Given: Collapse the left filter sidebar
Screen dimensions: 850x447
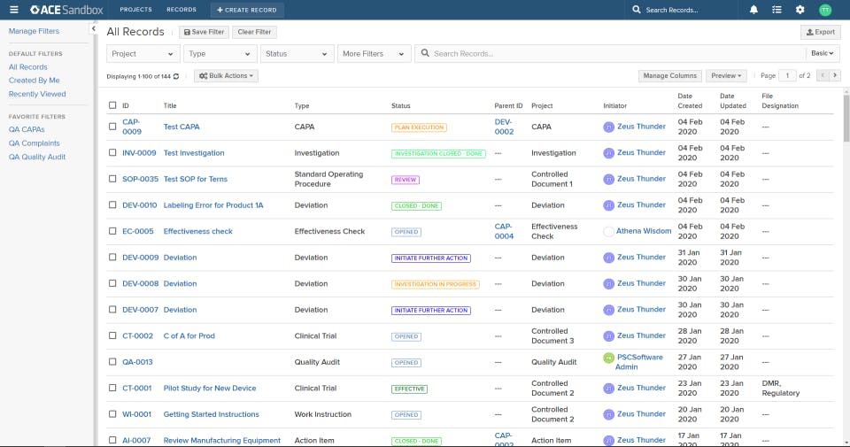Looking at the screenshot, I should [94, 29].
